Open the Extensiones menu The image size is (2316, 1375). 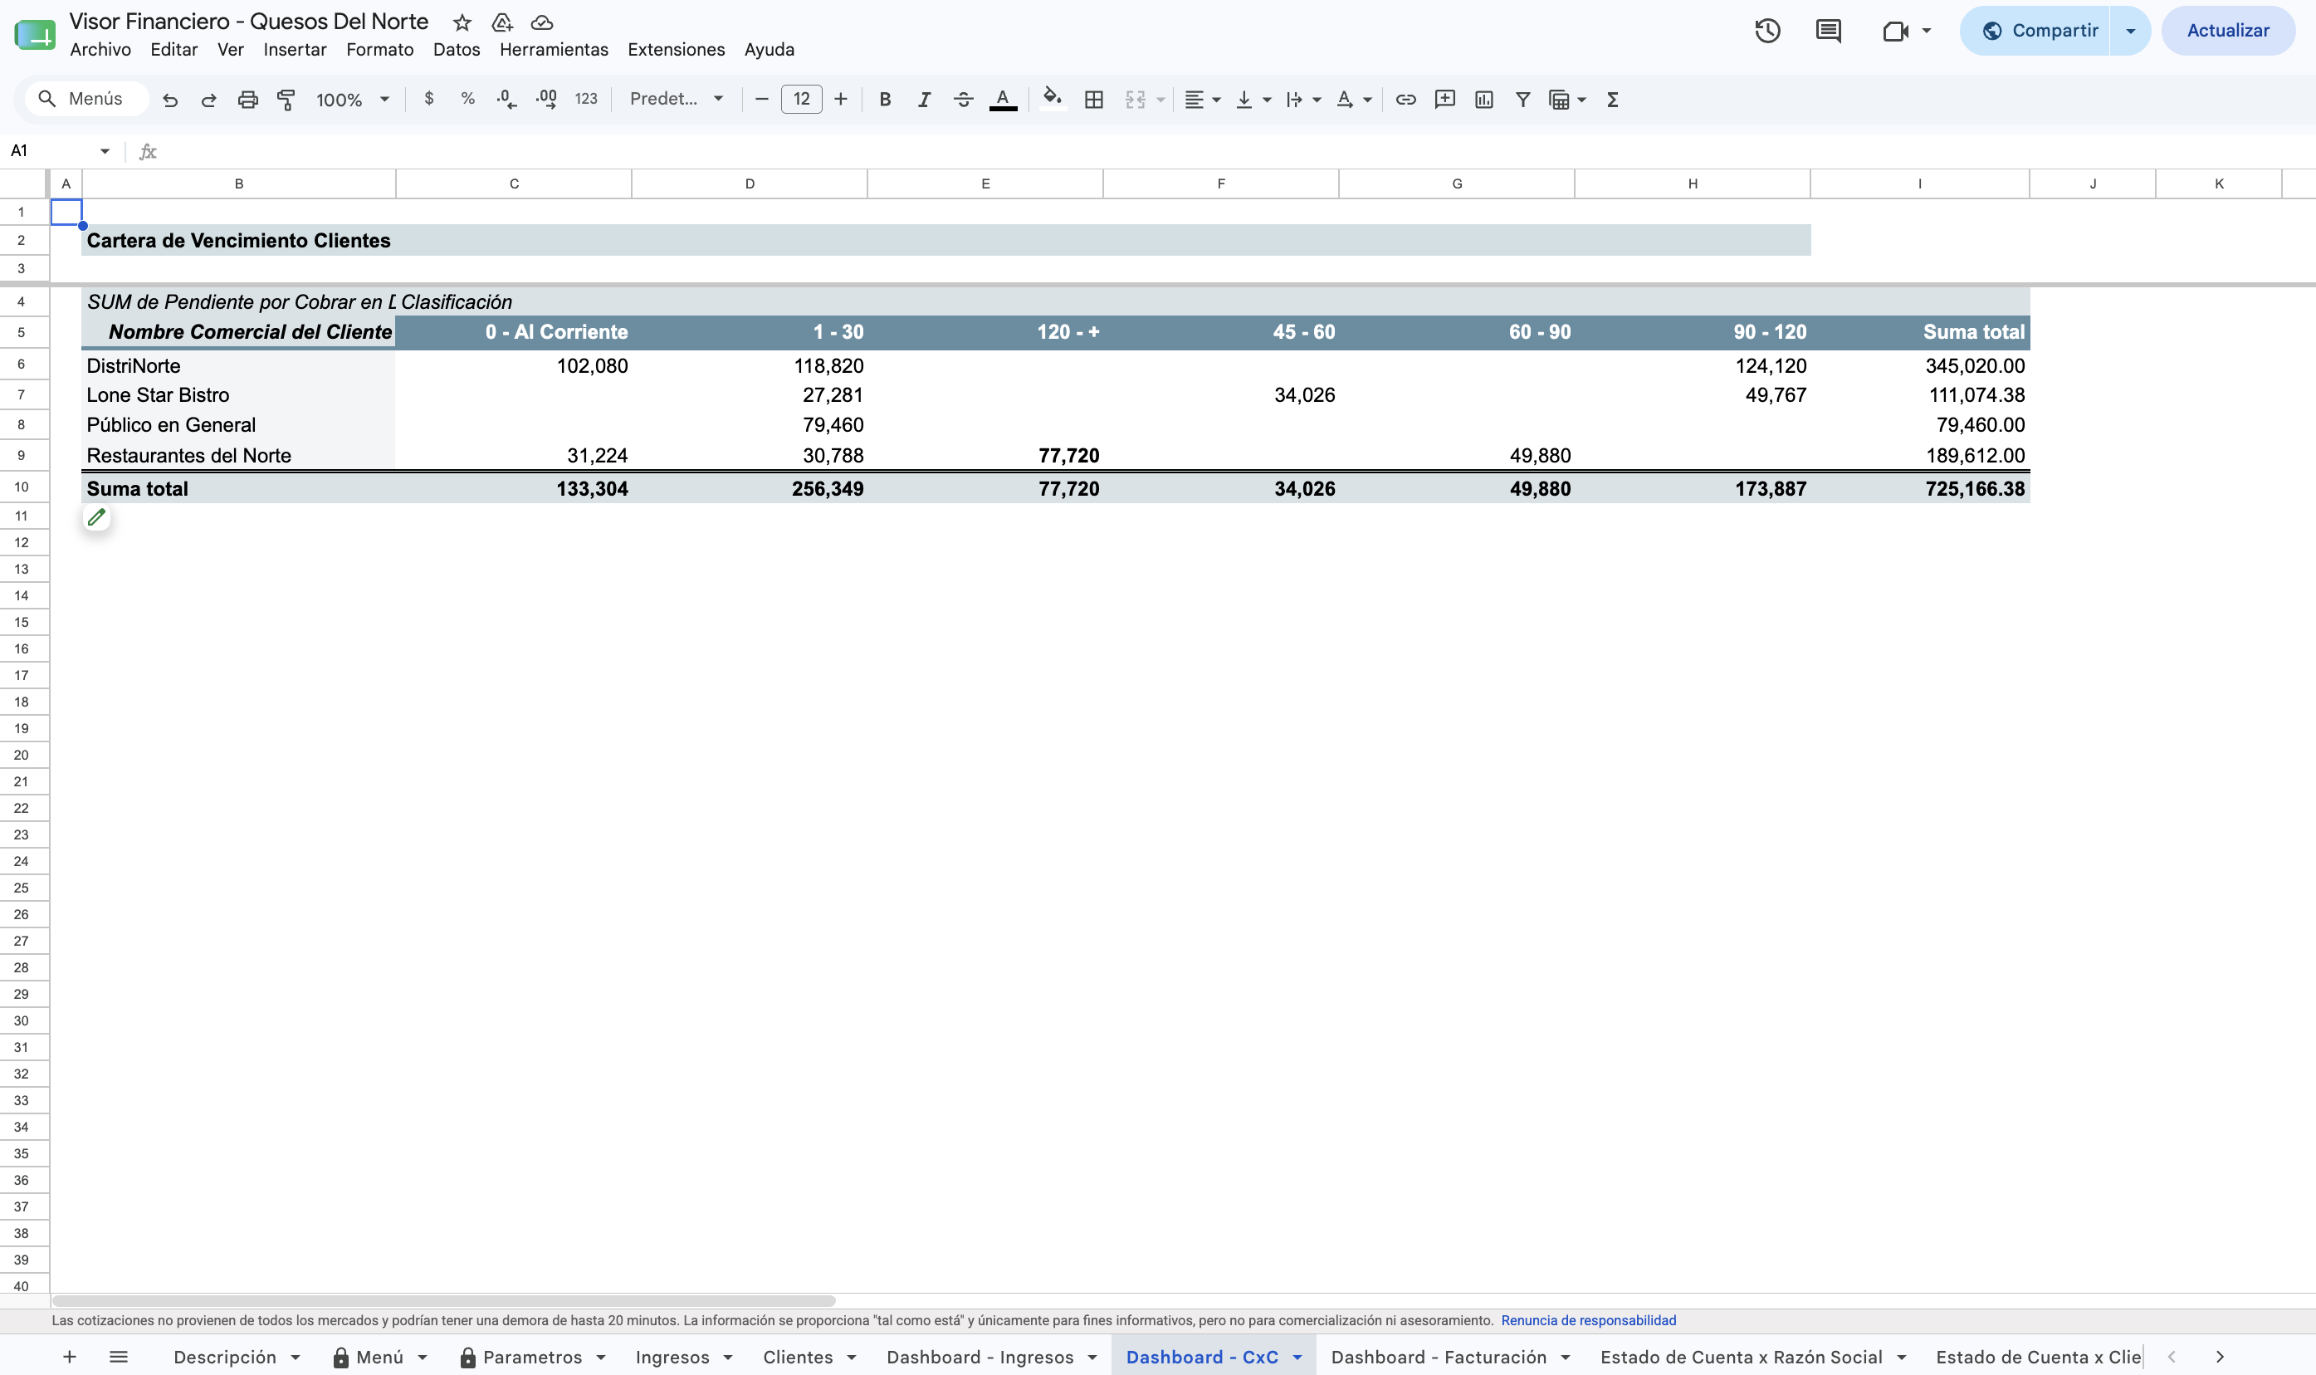tap(676, 49)
